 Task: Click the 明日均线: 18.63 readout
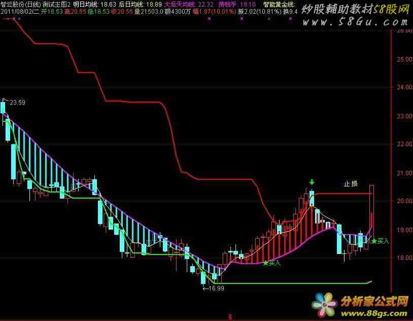tap(94, 5)
